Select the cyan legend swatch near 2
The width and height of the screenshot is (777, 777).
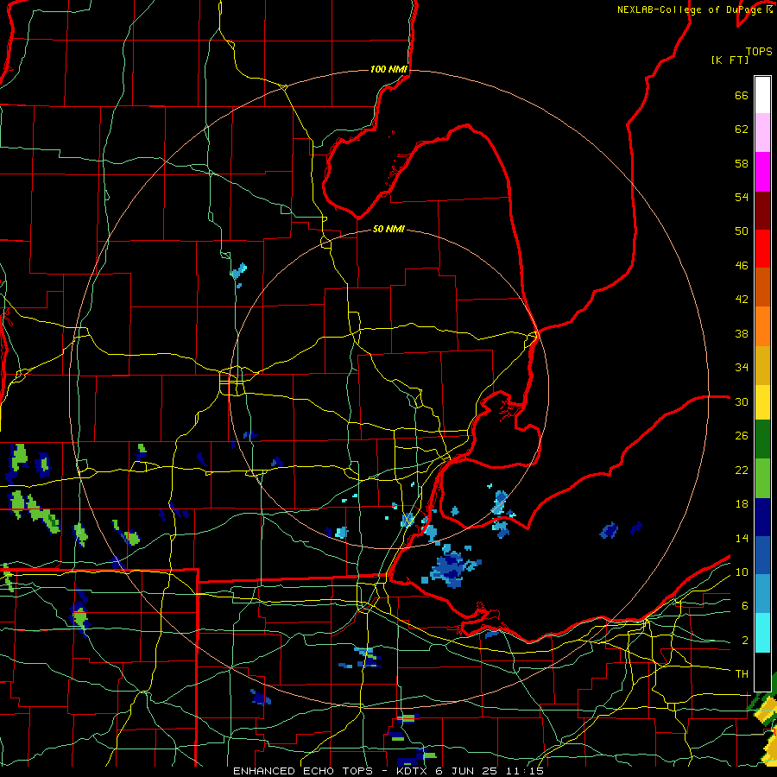[x=762, y=633]
